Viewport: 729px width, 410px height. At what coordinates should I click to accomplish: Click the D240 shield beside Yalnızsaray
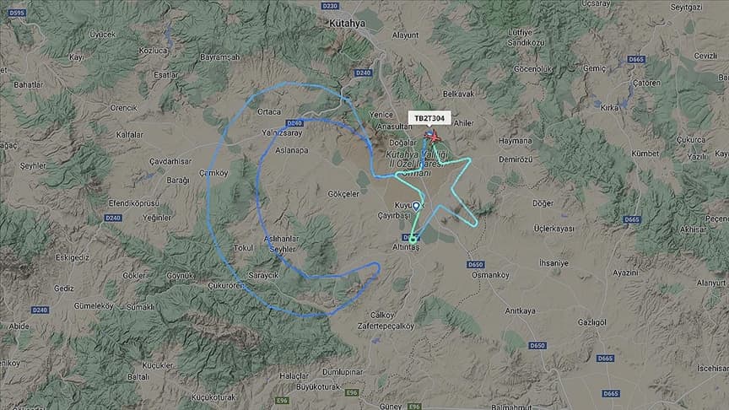294,123
